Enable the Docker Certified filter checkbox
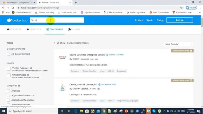 (9, 54)
